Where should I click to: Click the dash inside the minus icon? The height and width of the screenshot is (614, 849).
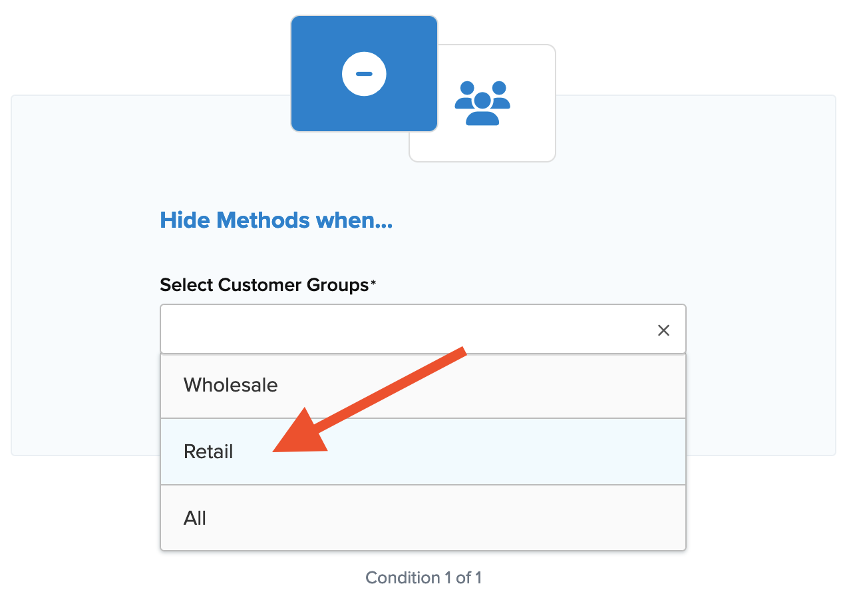364,73
